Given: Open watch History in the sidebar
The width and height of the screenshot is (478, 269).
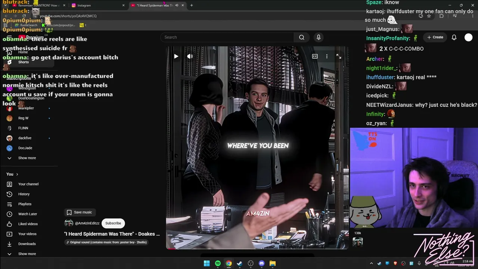Looking at the screenshot, I should 29,194.
